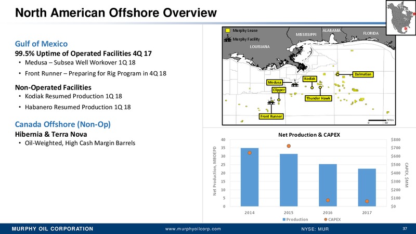This screenshot has height=234, width=416.
Task: Click the Dalmatian map label
Action: pyautogui.click(x=363, y=74)
